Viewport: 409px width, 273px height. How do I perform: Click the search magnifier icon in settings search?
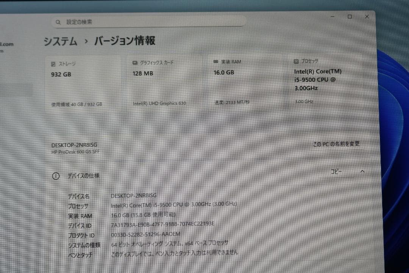click(x=58, y=22)
